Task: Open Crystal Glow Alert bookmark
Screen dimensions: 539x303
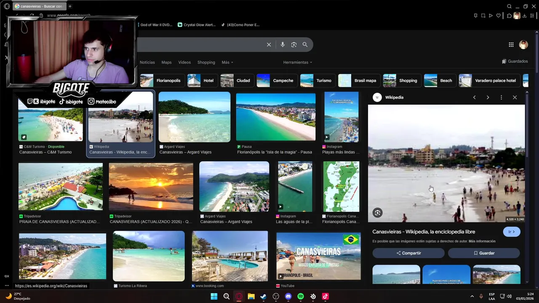Action: point(197,25)
